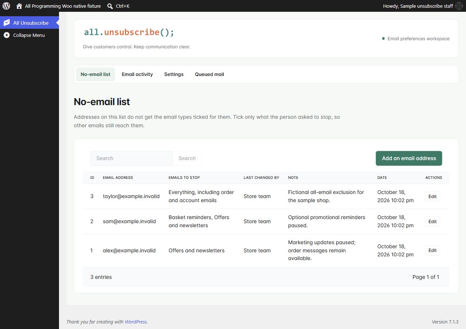
Task: Switch to the Email activity tab
Action: click(x=137, y=74)
